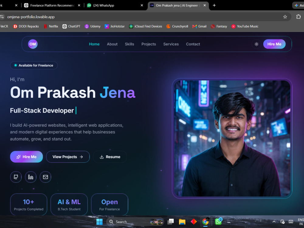
Task: Click the 10+ Projects Completed card
Action: (x=29, y=205)
